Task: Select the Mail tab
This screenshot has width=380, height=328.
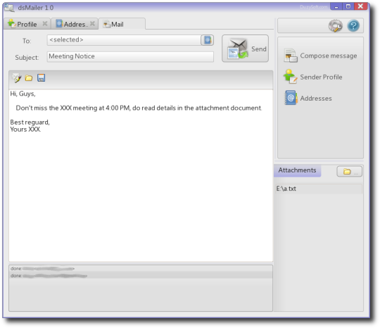Action: click(x=122, y=24)
